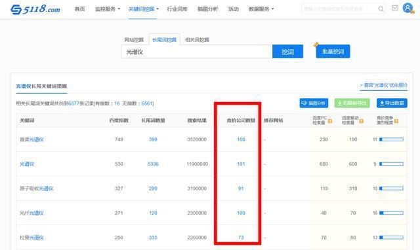Image resolution: width=420 pixels, height=250 pixels.
Task: Click bidding company count 108
Action: click(x=241, y=139)
